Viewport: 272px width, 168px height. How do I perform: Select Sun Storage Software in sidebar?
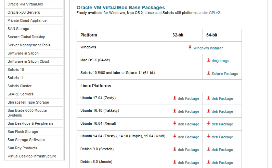pos(34,140)
